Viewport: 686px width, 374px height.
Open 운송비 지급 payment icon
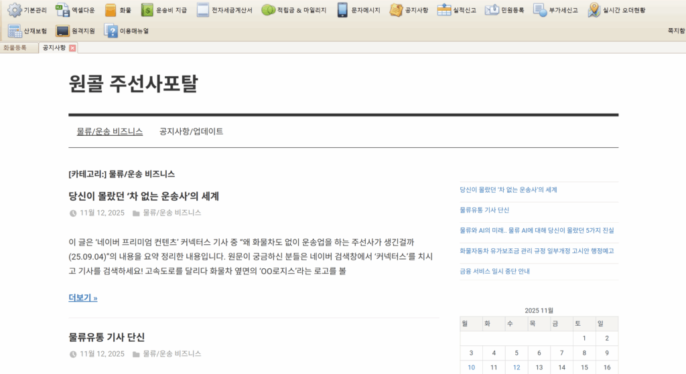[147, 10]
